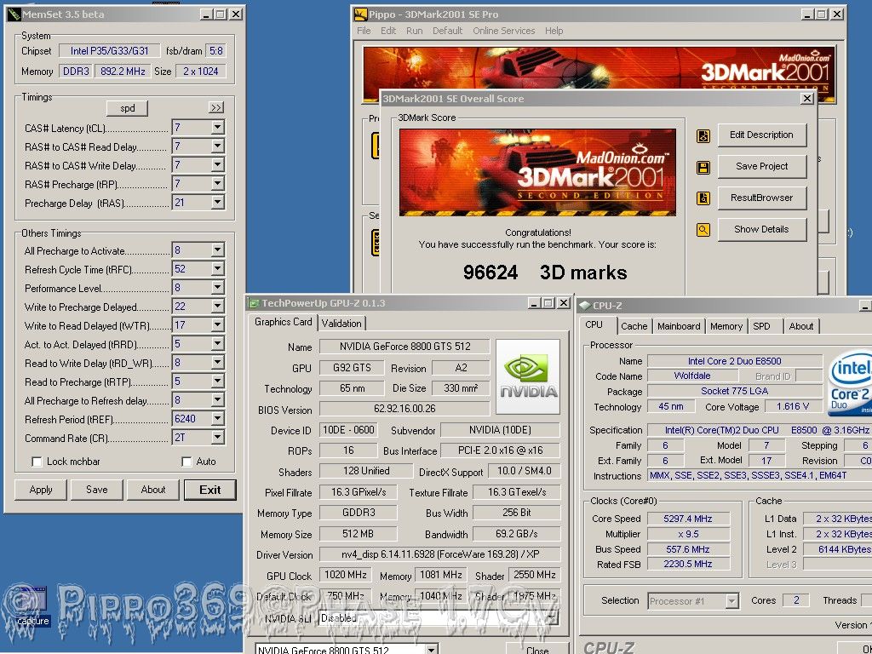Open the File menu in 3DMark2001

click(364, 31)
